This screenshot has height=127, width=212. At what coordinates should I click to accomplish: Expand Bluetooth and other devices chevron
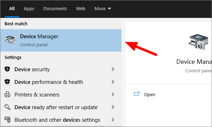[113, 120]
